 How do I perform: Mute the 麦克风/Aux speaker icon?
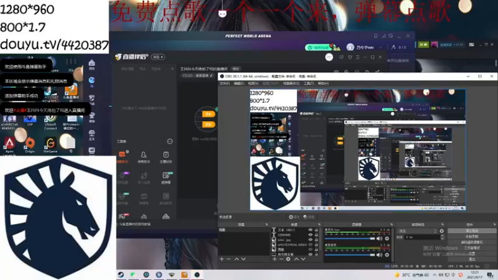[x=380, y=238]
